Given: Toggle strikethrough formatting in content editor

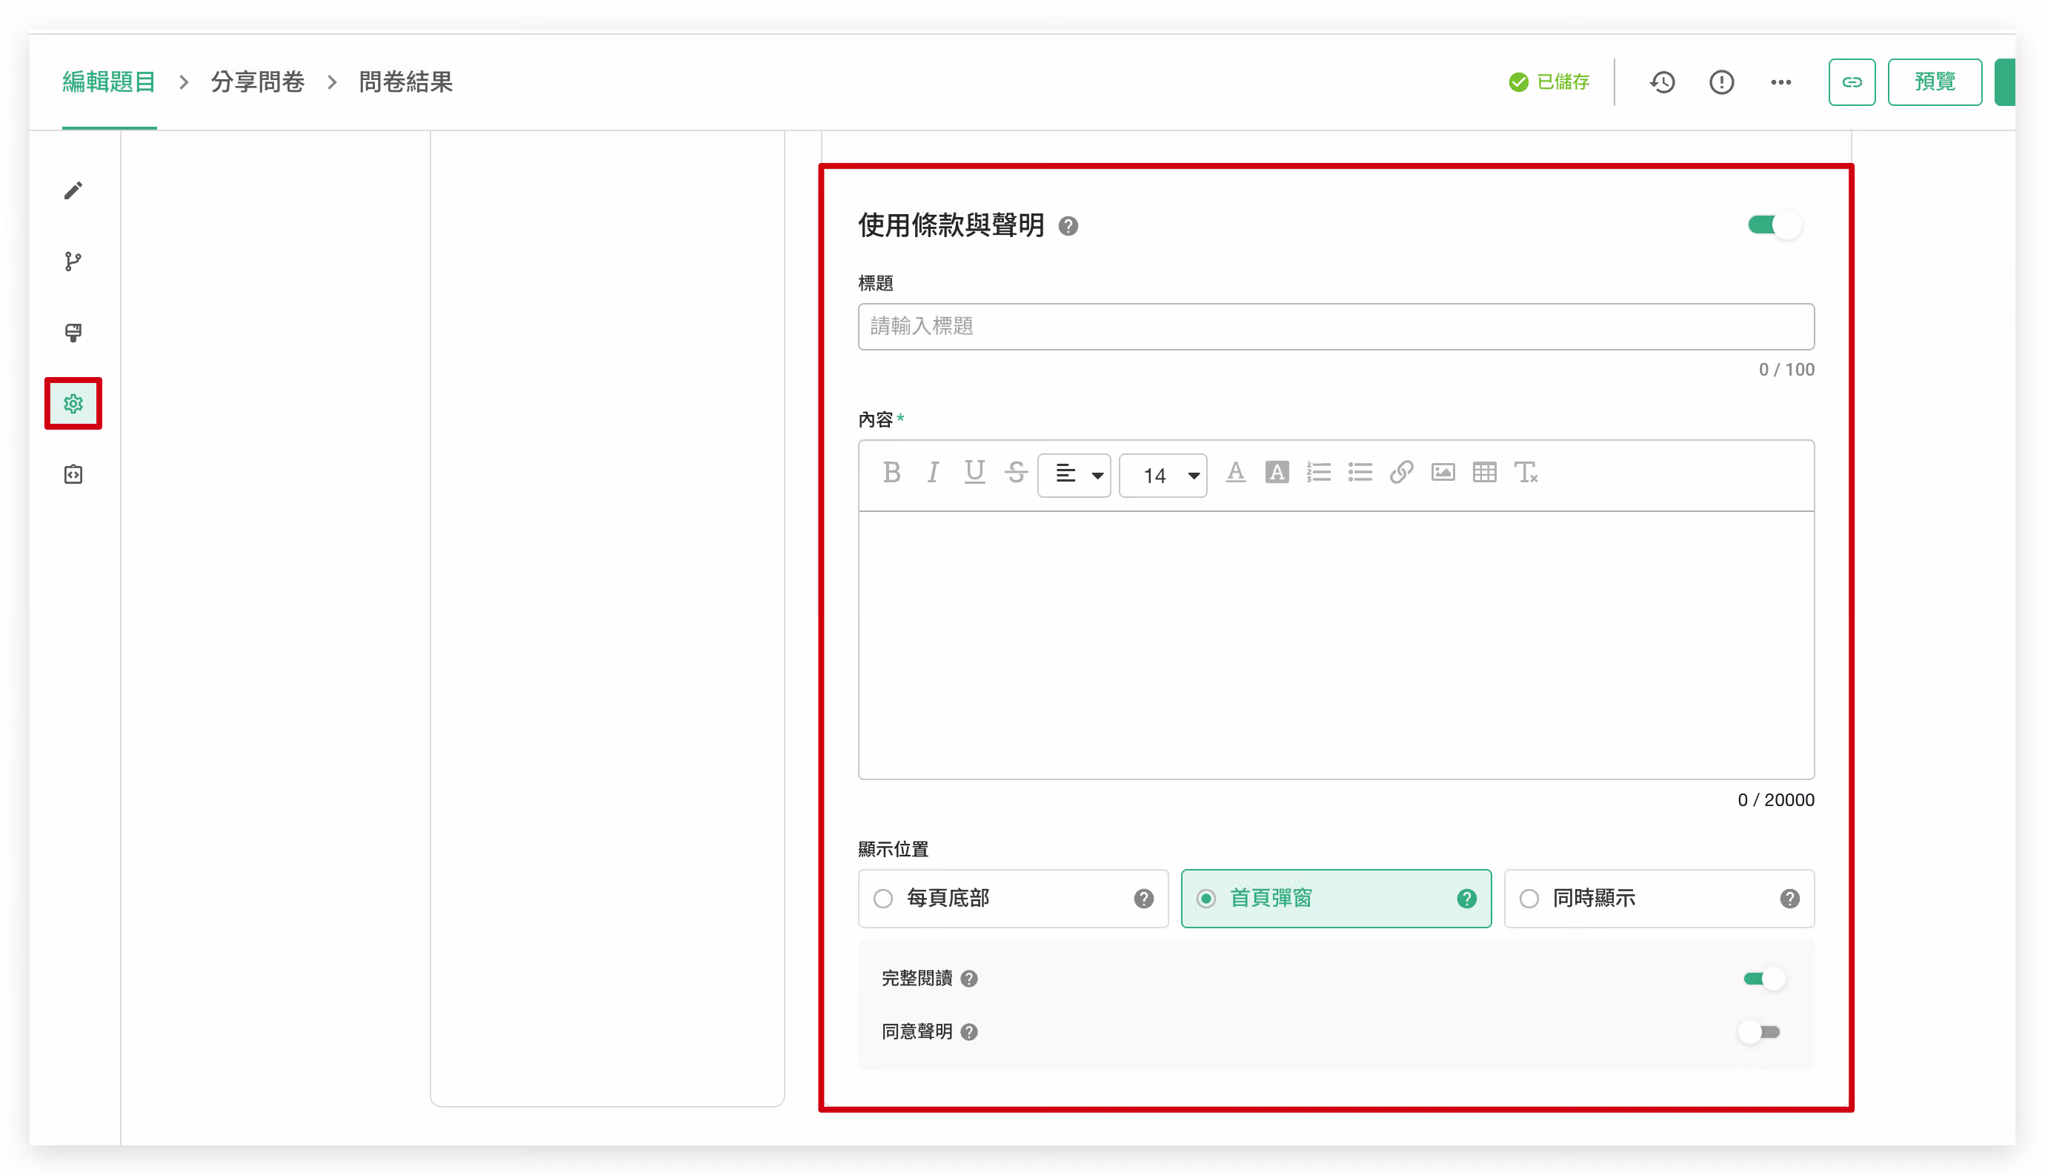Looking at the screenshot, I should (x=1016, y=472).
